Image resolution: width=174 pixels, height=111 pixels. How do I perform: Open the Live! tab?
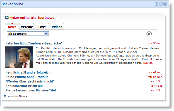tap(42, 27)
